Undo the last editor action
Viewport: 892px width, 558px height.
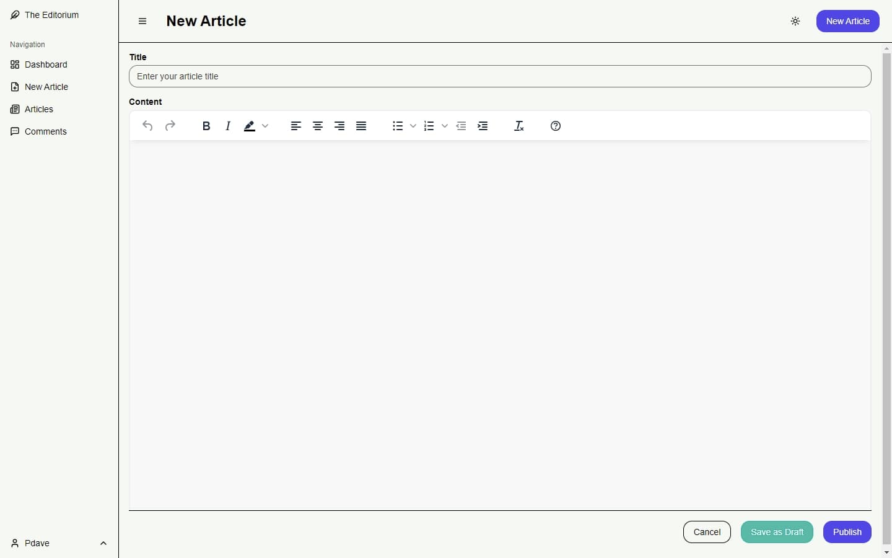pyautogui.click(x=147, y=126)
